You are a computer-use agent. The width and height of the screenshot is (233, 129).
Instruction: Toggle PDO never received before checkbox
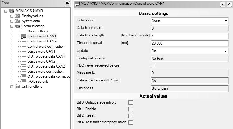tap(153, 66)
